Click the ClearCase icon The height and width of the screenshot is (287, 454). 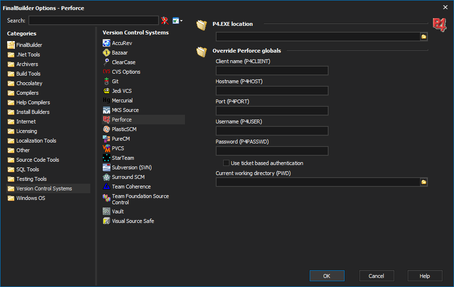coord(107,62)
